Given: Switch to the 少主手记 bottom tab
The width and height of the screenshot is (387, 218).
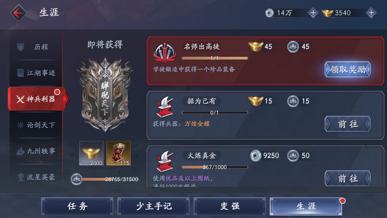Looking at the screenshot, I should [x=153, y=206].
